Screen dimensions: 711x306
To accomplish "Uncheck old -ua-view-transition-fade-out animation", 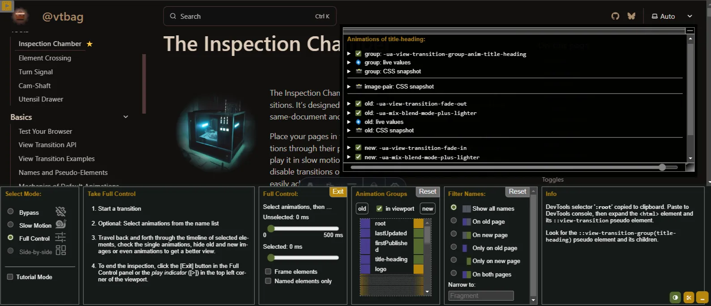I will (358, 103).
